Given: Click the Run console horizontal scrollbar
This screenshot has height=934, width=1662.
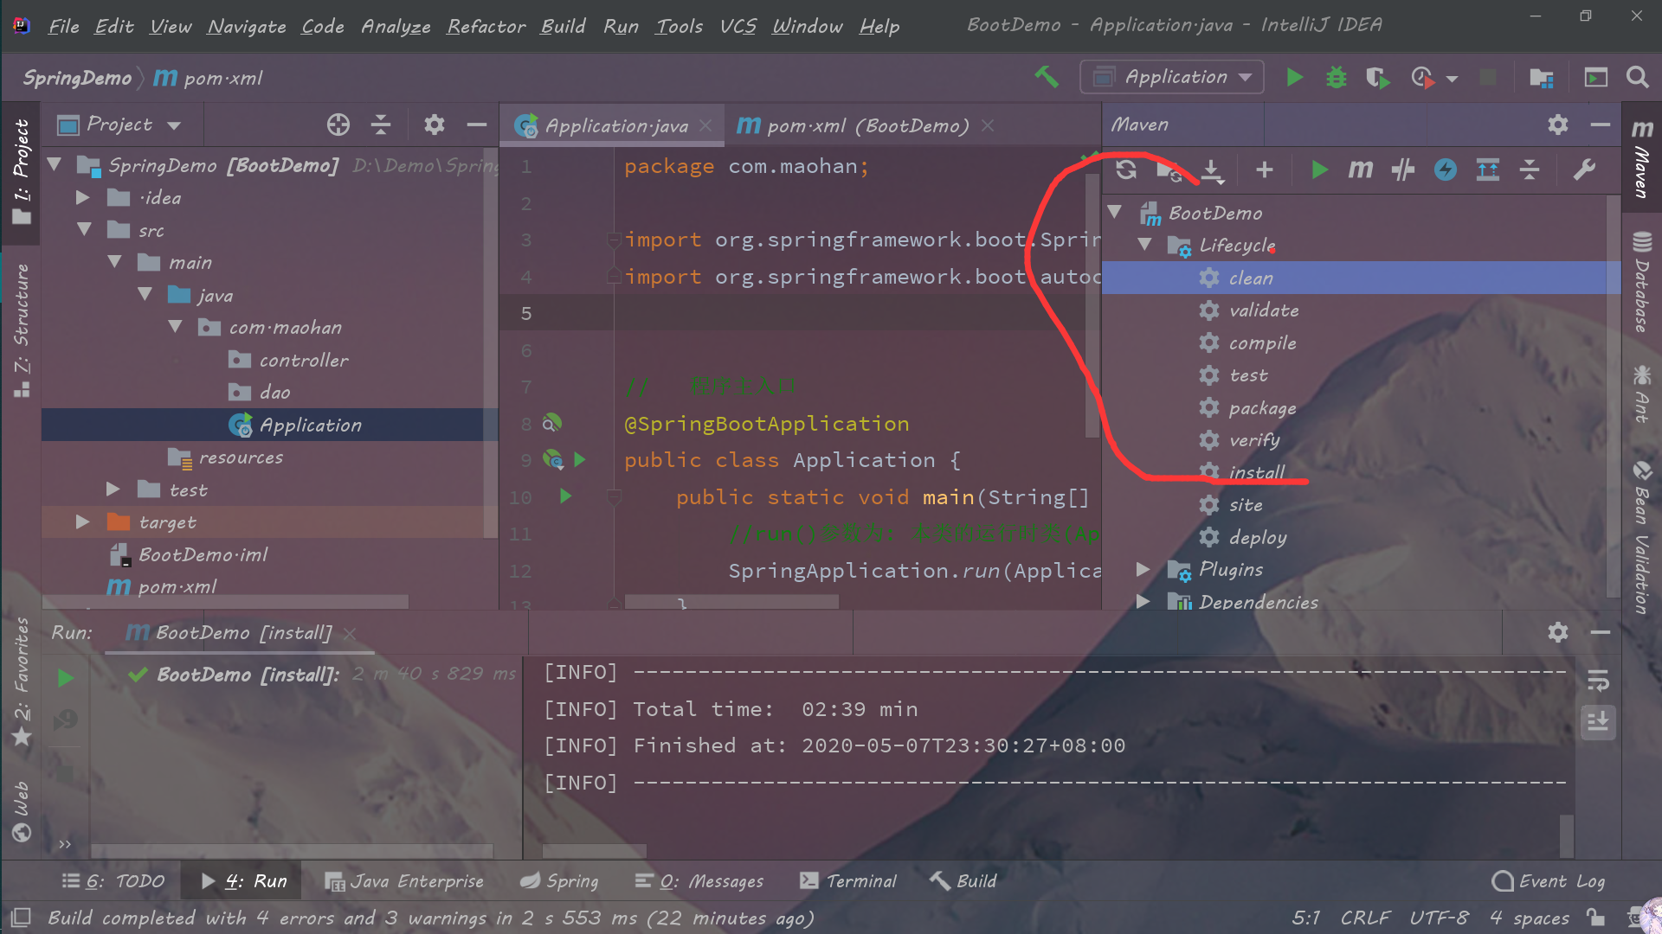Looking at the screenshot, I should click(x=594, y=851).
